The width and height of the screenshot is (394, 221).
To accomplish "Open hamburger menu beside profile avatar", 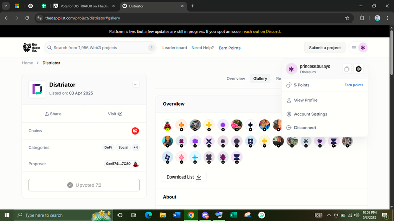I will (x=354, y=48).
